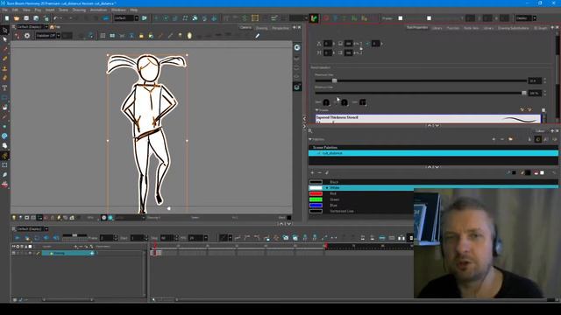Screen dimensions: 561x315
Task: Open the Animation menu
Action: [x=98, y=10]
